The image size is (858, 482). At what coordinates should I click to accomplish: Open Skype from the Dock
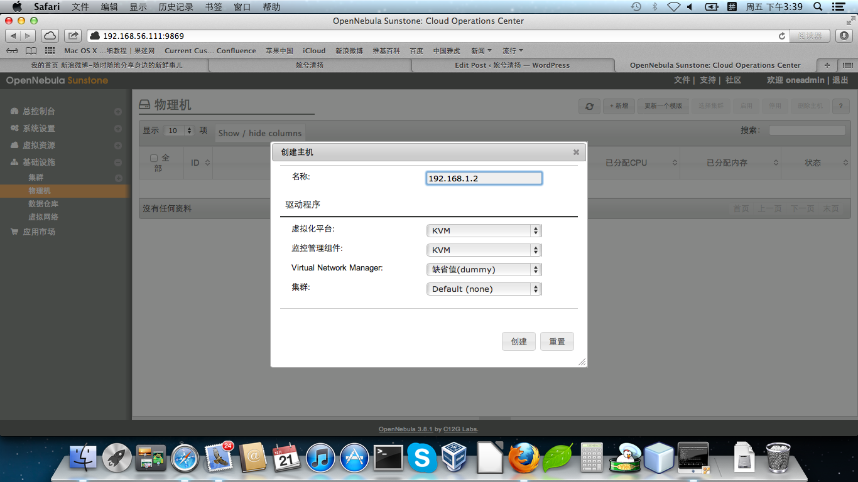tap(422, 458)
